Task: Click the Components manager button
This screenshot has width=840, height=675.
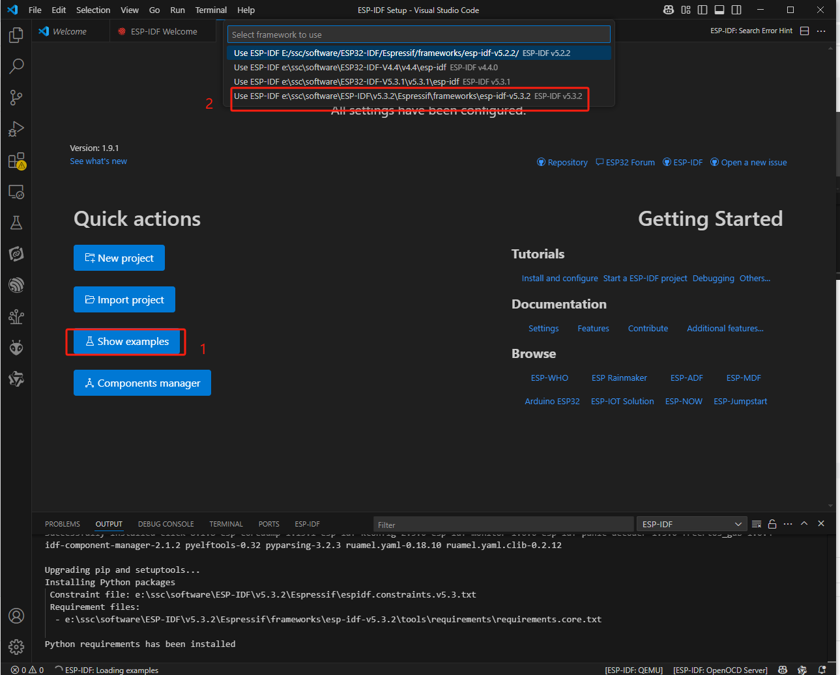Action: click(142, 383)
